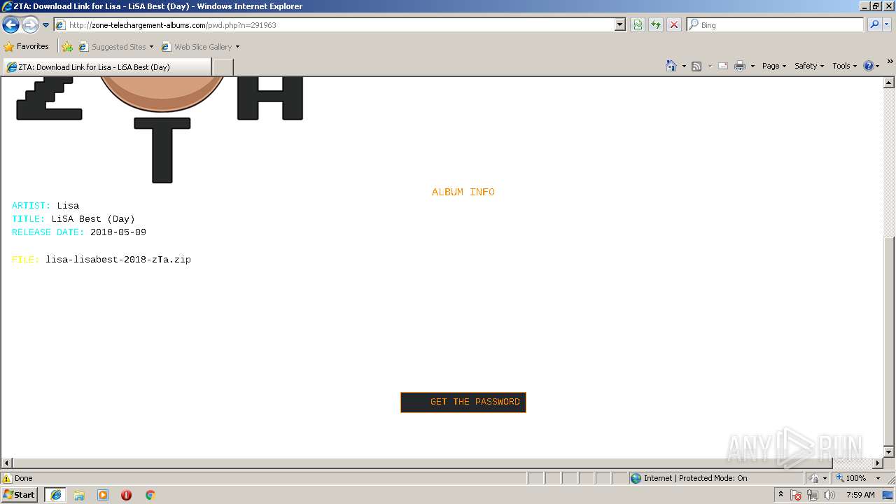This screenshot has width=896, height=504.
Task: Click Internet Explorer taskbar icon
Action: pos(55,494)
